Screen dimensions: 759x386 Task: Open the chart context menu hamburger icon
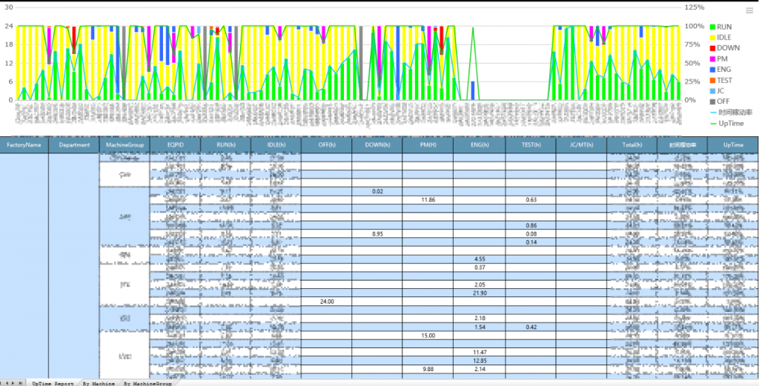point(749,10)
